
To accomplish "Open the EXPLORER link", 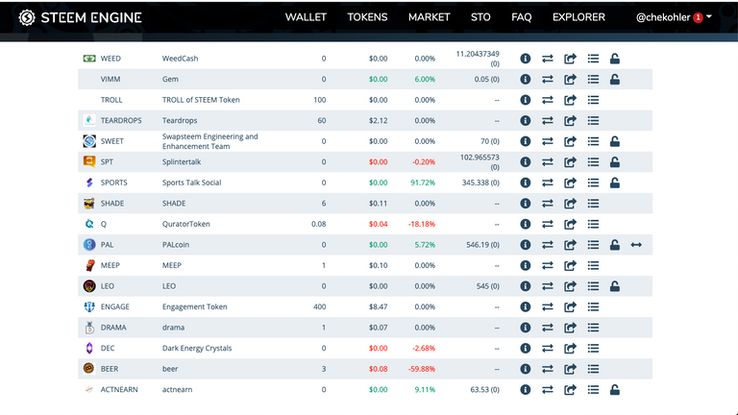I will coord(578,17).
